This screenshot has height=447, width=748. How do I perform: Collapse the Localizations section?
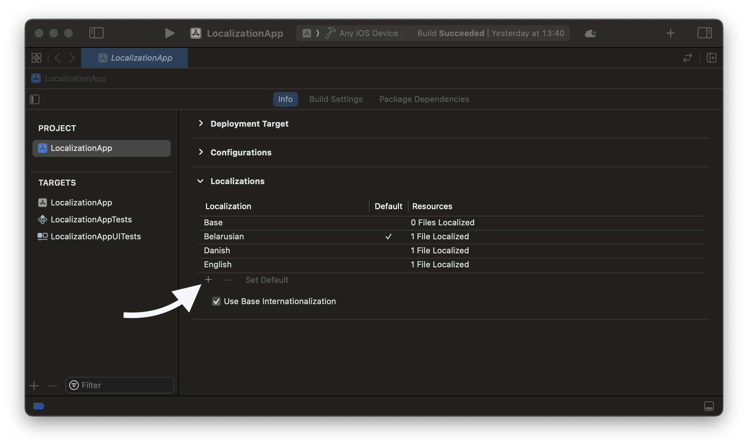point(201,181)
